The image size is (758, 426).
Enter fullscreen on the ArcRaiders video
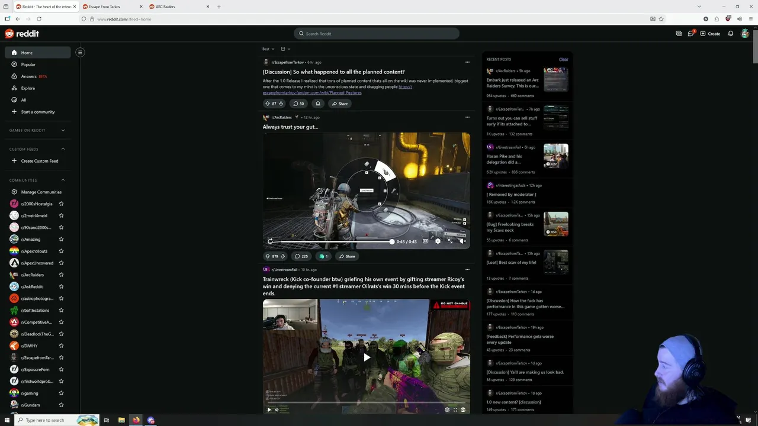(450, 241)
